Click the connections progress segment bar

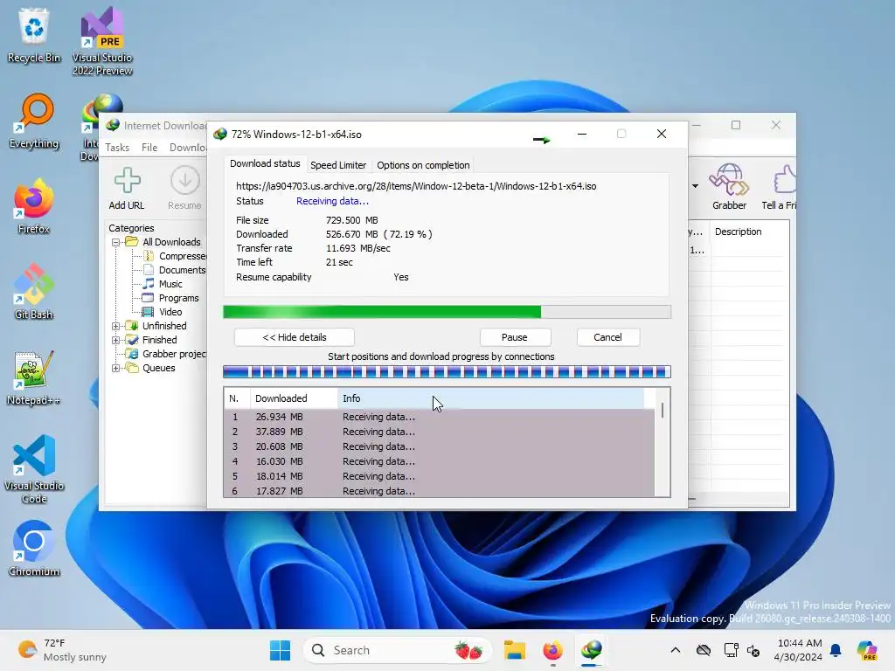pos(447,372)
